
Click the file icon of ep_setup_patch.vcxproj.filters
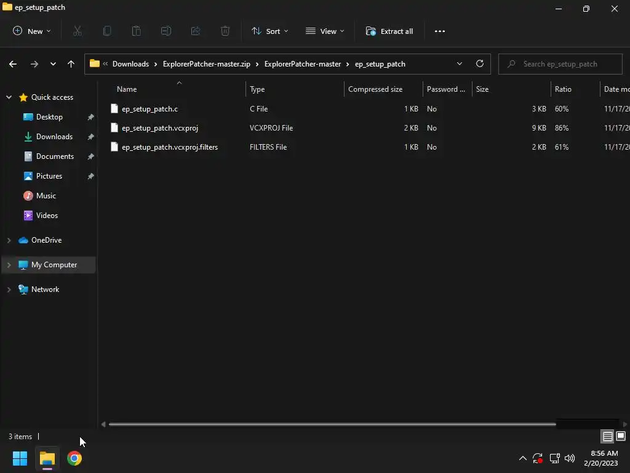(114, 147)
